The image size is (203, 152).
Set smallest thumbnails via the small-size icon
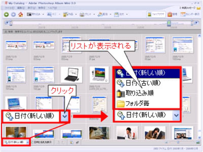[x=166, y=142]
